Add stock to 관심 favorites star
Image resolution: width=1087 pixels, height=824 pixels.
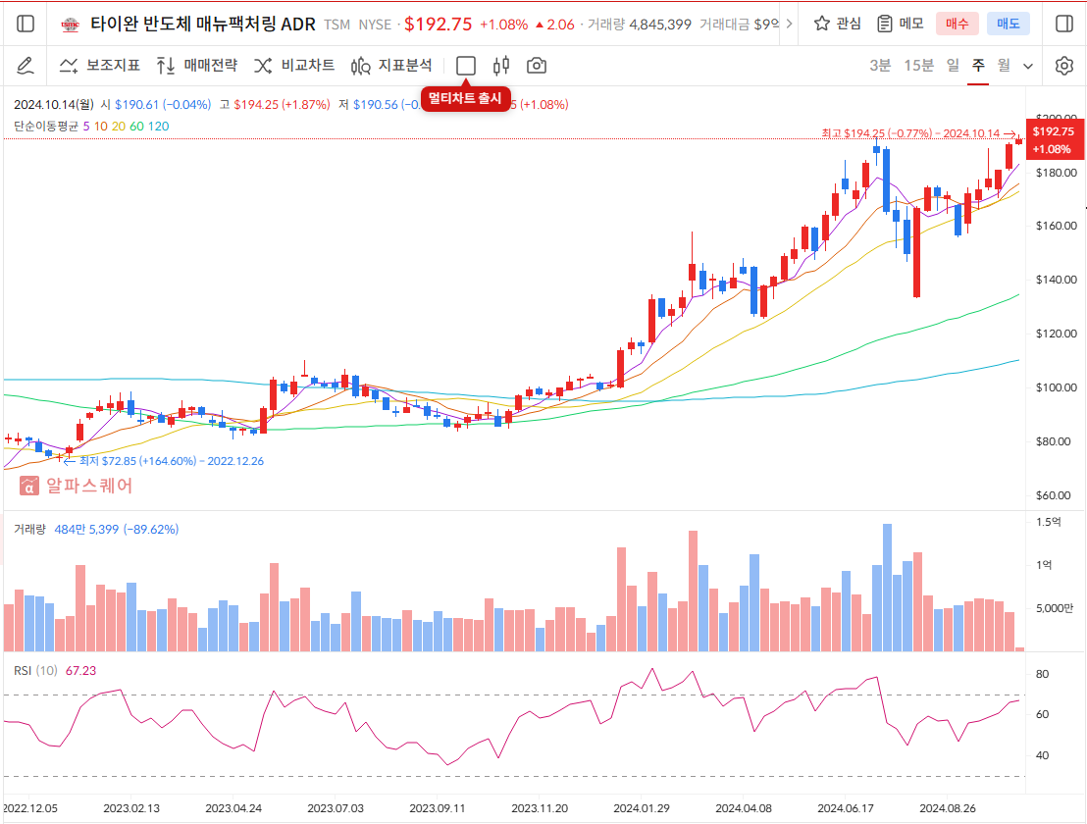pos(838,24)
